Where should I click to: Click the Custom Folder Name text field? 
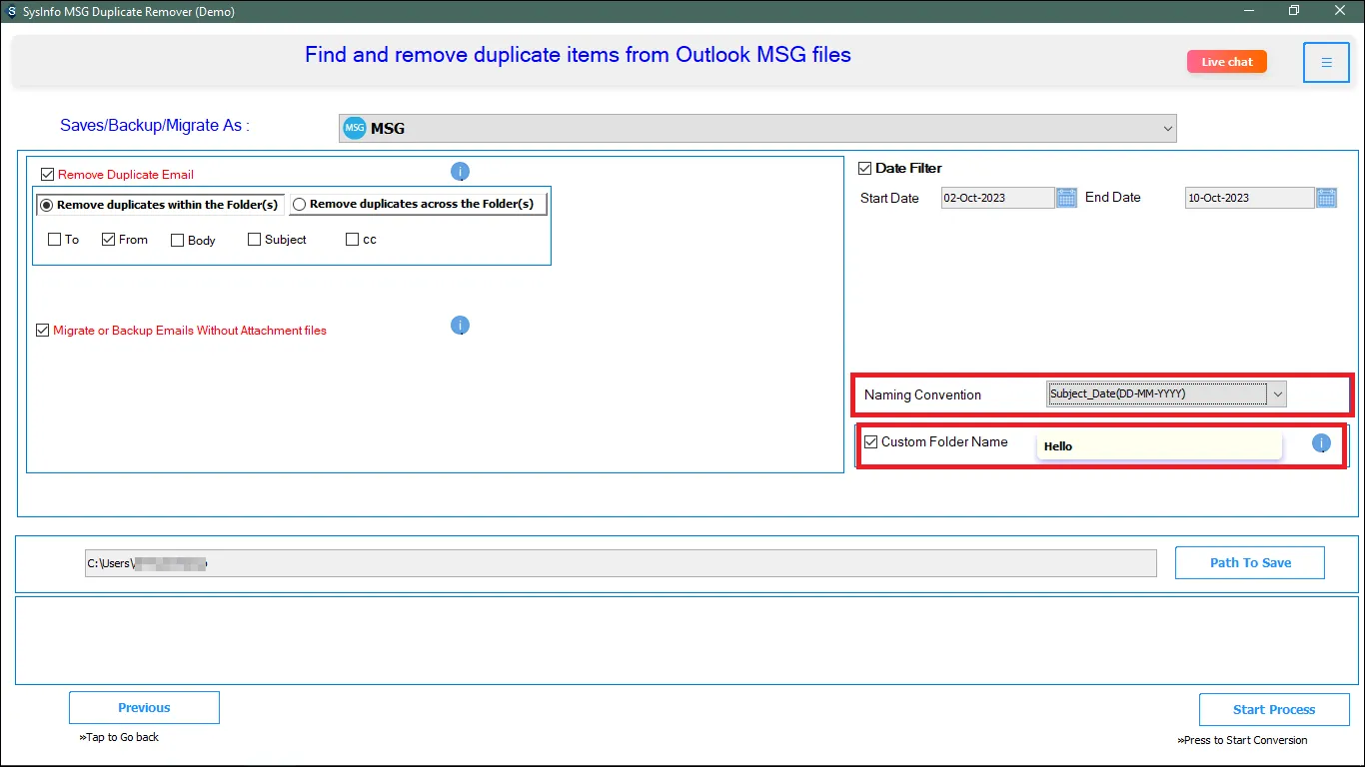pos(1158,446)
